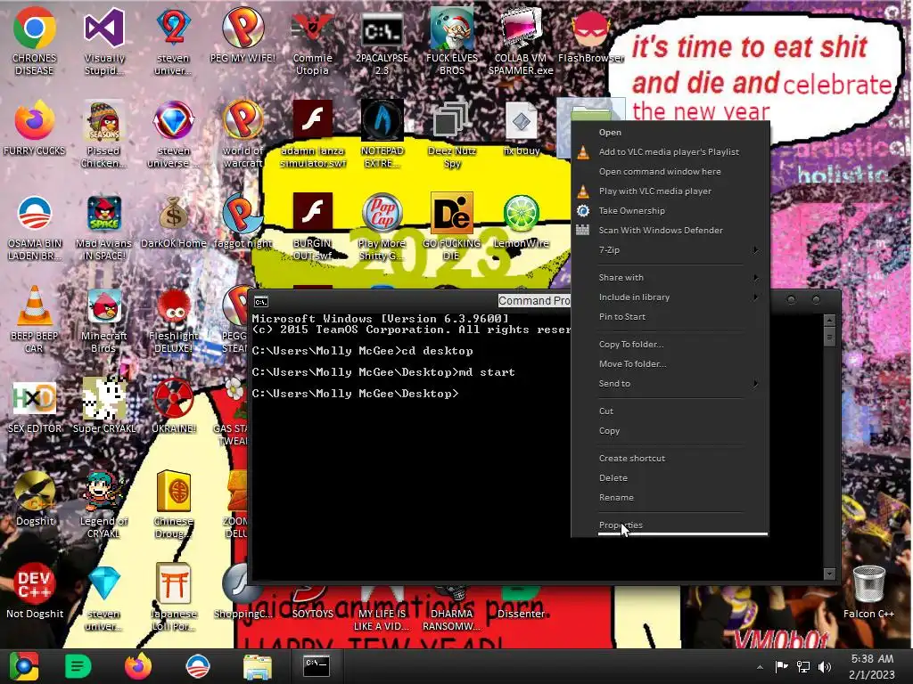This screenshot has height=684, width=913.
Task: Switch to Command Prompt taskbar button
Action: pyautogui.click(x=317, y=665)
